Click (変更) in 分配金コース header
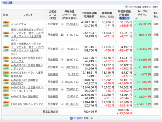The width and height of the screenshot is (162, 122). click(x=53, y=18)
